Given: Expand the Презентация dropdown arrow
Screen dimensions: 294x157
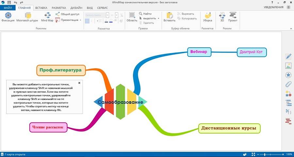Looking at the screenshot, I should [x=81, y=20].
